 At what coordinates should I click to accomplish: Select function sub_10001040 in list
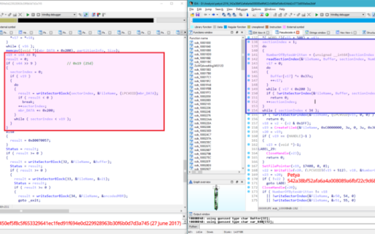[x=202, y=47]
